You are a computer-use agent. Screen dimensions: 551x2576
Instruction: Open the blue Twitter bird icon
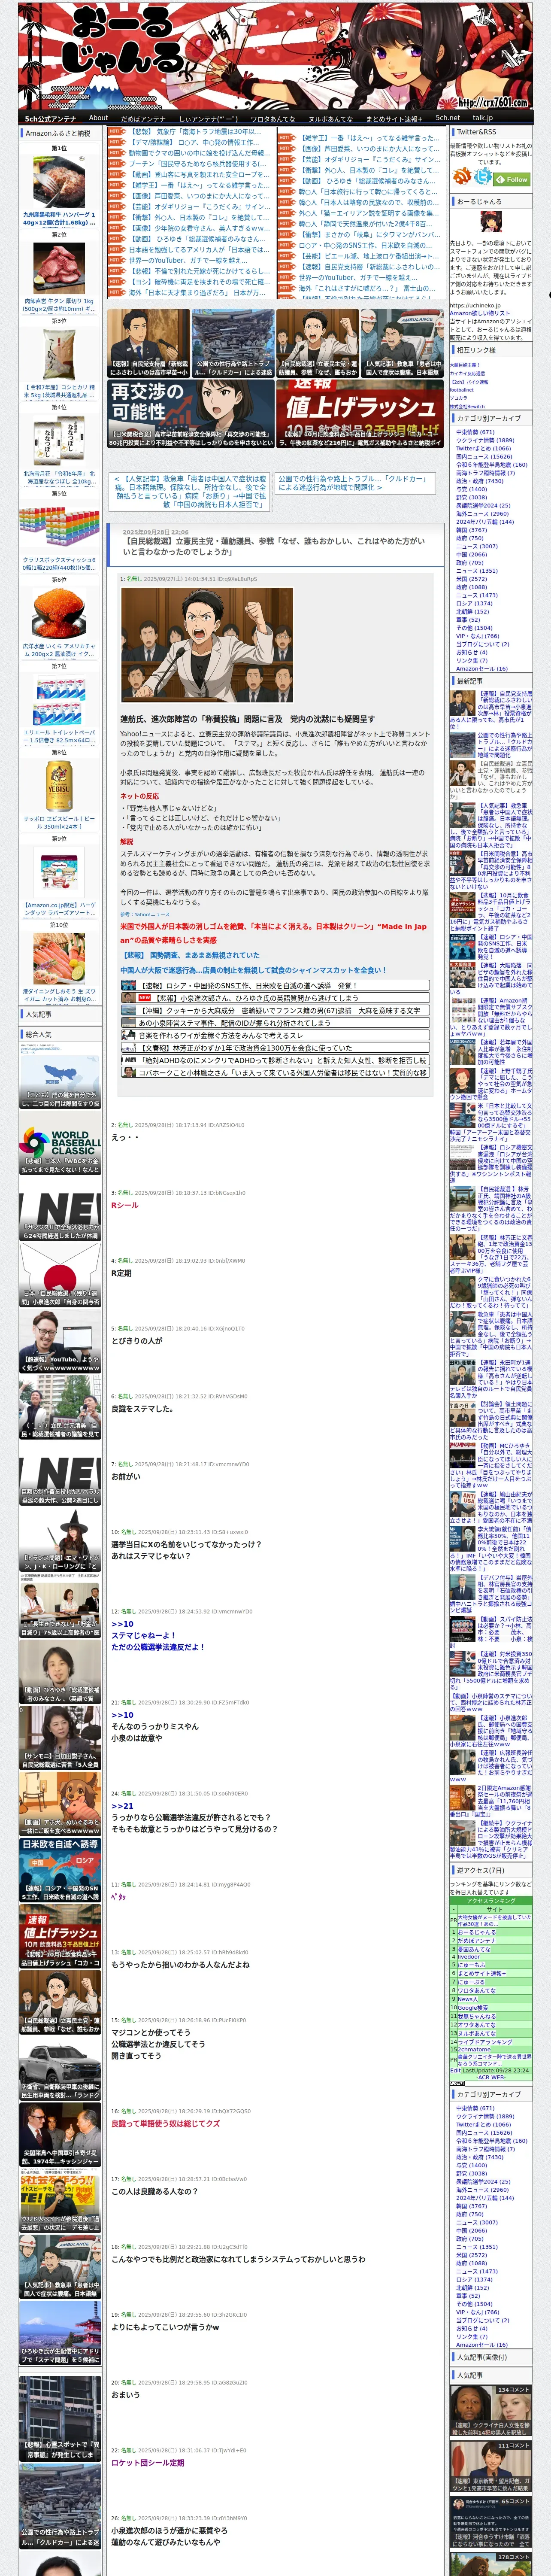click(x=483, y=177)
